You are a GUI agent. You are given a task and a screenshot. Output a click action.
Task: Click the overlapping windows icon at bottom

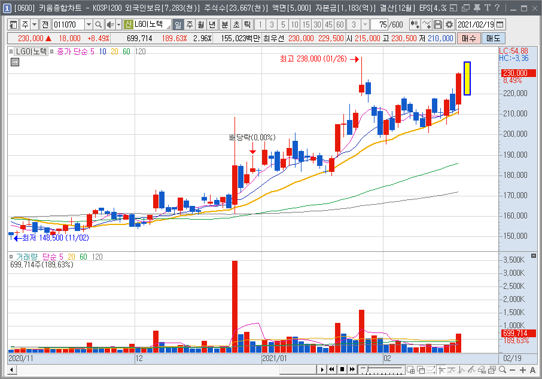tap(421, 369)
